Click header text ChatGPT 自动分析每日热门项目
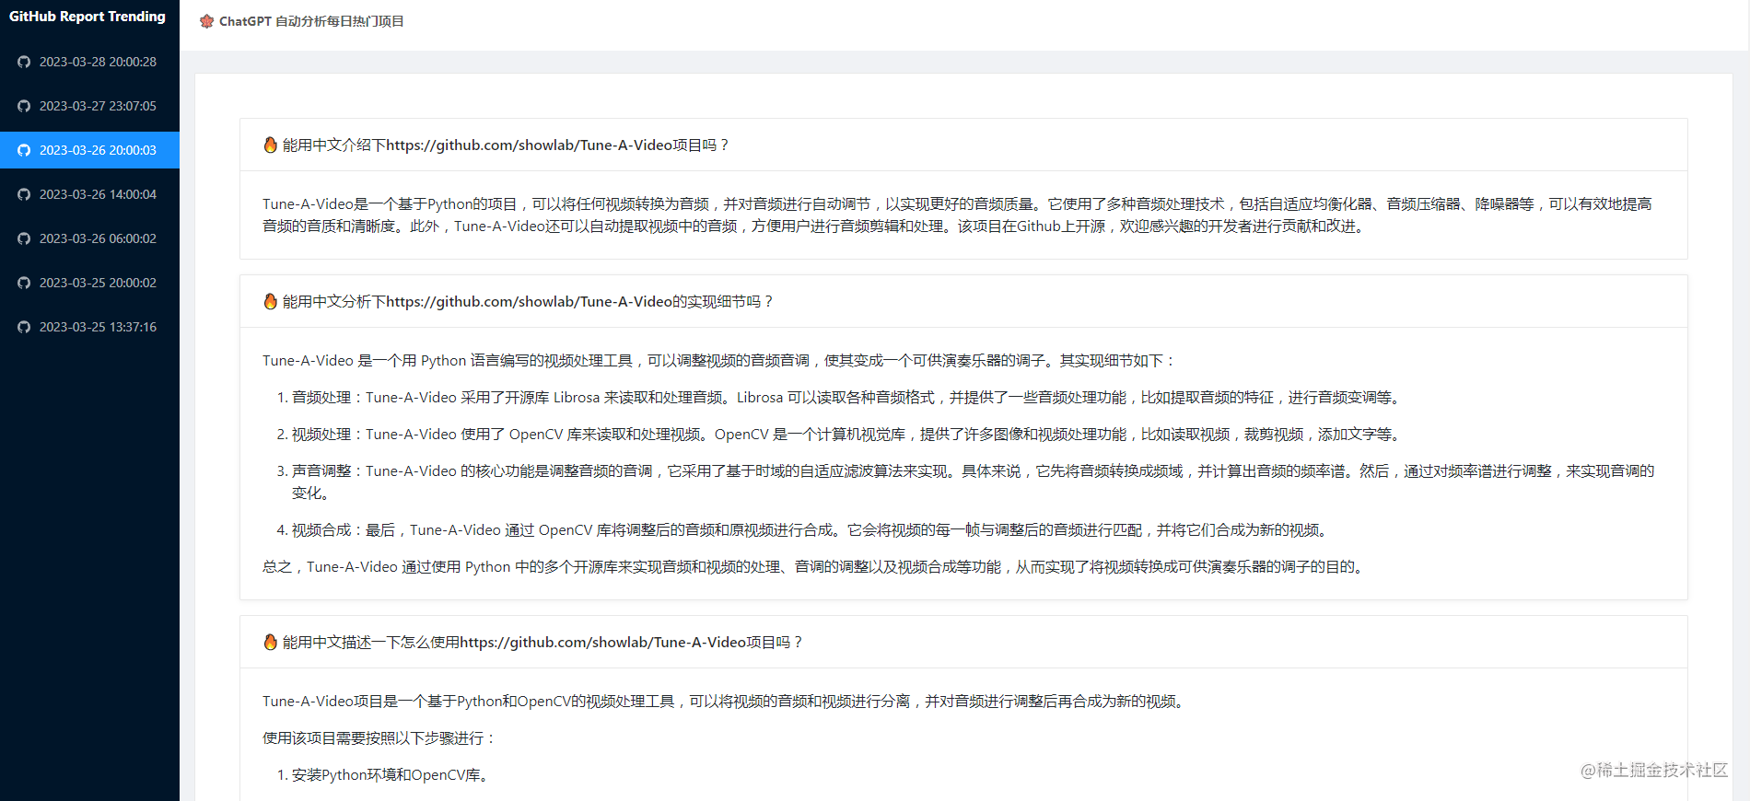The image size is (1750, 801). [311, 21]
